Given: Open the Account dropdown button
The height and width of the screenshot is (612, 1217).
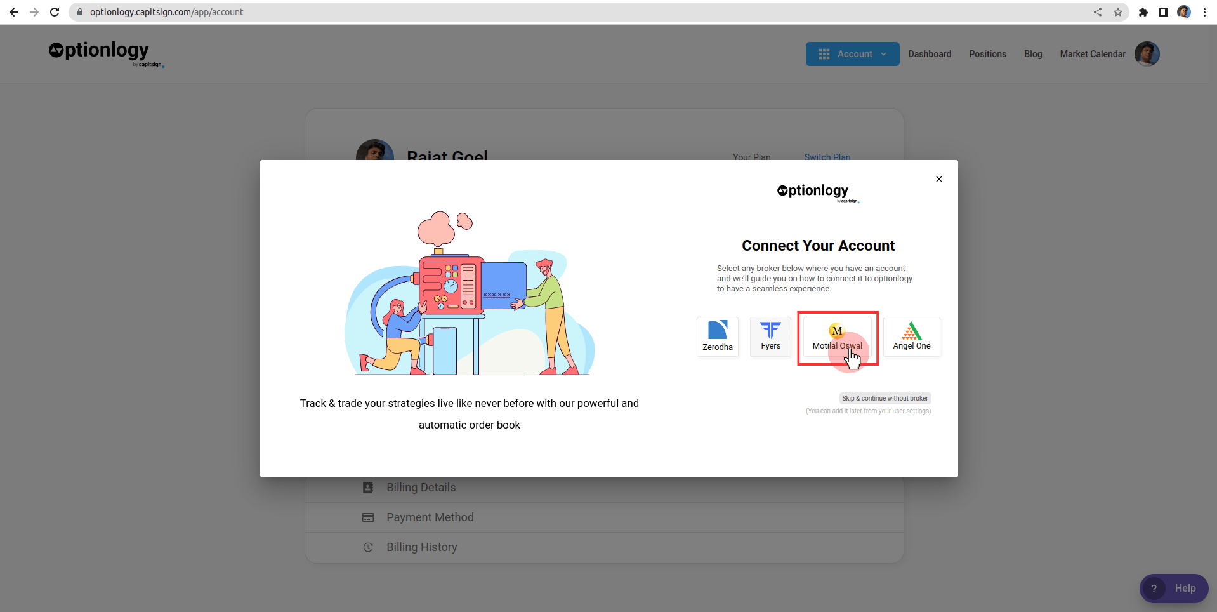Looking at the screenshot, I should pyautogui.click(x=852, y=54).
